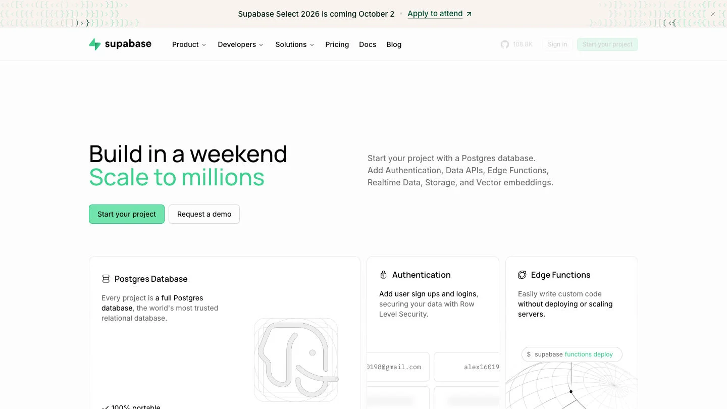Click the Postgres Database stack icon
Image resolution: width=727 pixels, height=409 pixels.
click(x=106, y=279)
